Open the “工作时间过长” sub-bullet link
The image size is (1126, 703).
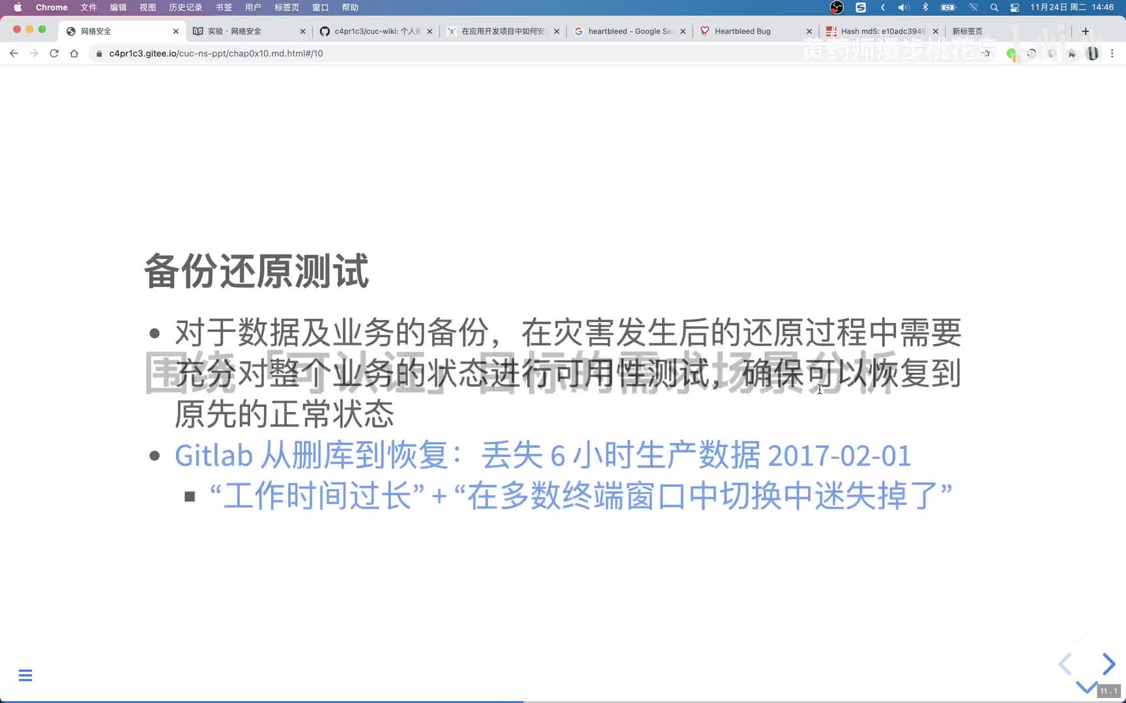click(581, 495)
